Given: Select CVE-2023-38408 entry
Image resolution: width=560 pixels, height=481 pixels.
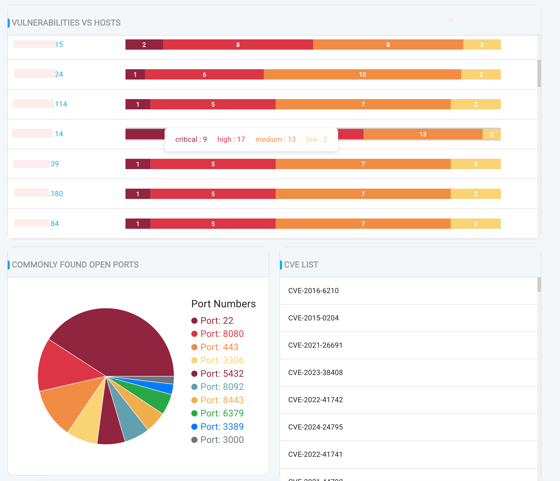Looking at the screenshot, I should (315, 372).
